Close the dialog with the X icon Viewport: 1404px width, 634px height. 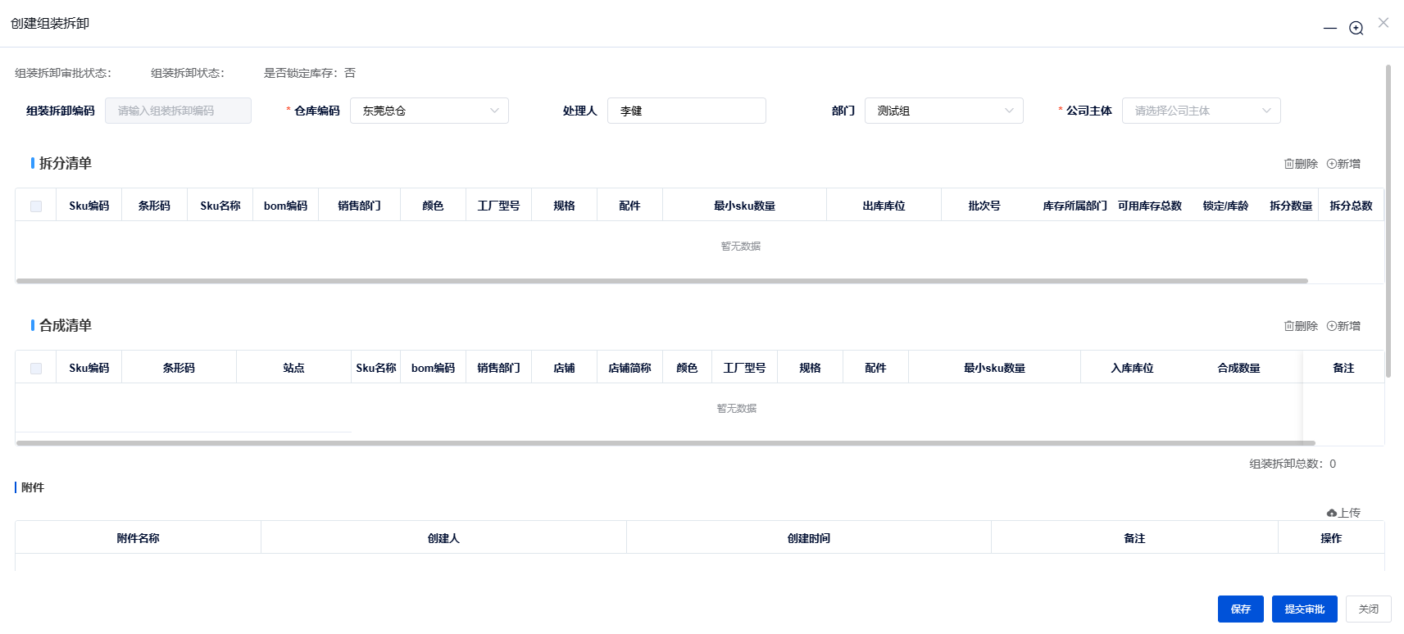point(1384,22)
